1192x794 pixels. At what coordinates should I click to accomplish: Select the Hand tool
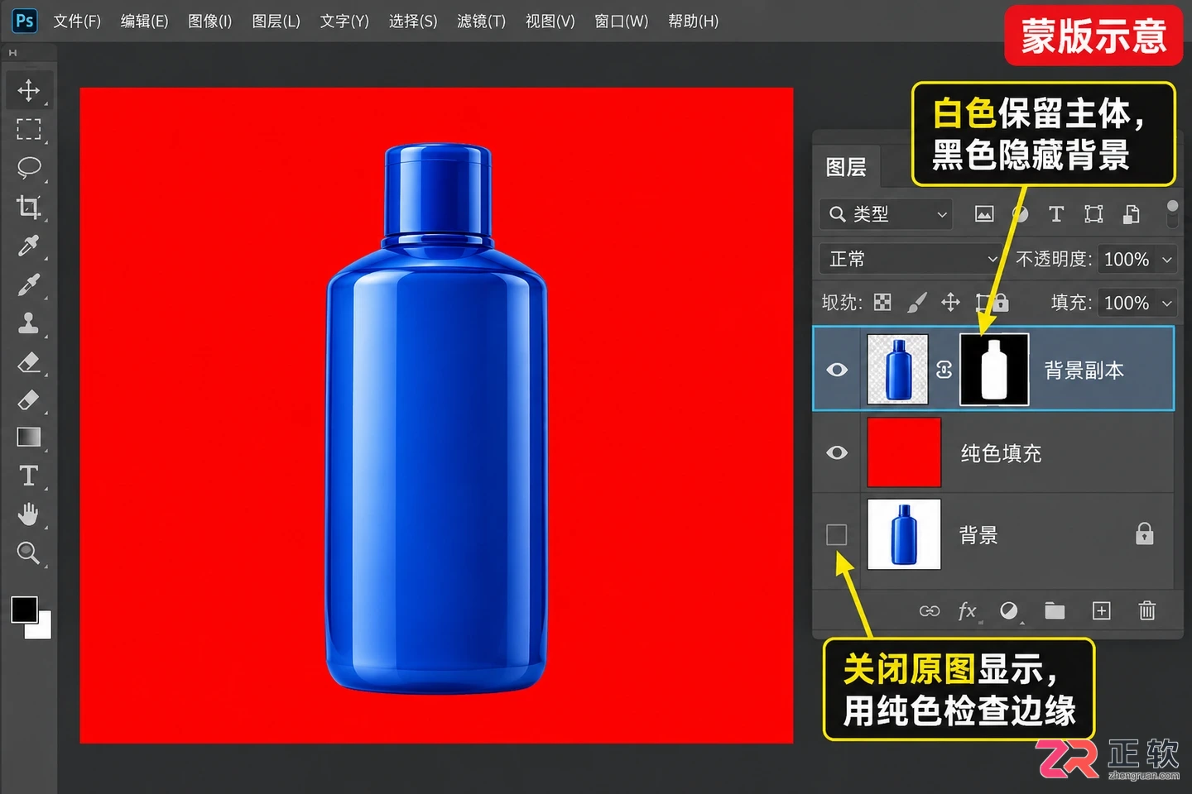(29, 514)
